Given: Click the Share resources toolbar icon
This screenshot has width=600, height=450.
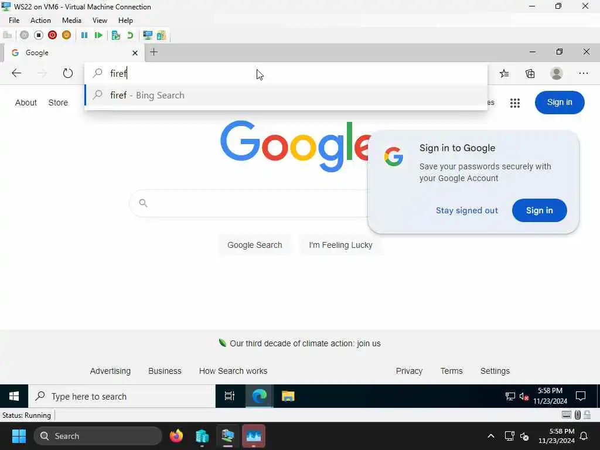Looking at the screenshot, I should 162,35.
